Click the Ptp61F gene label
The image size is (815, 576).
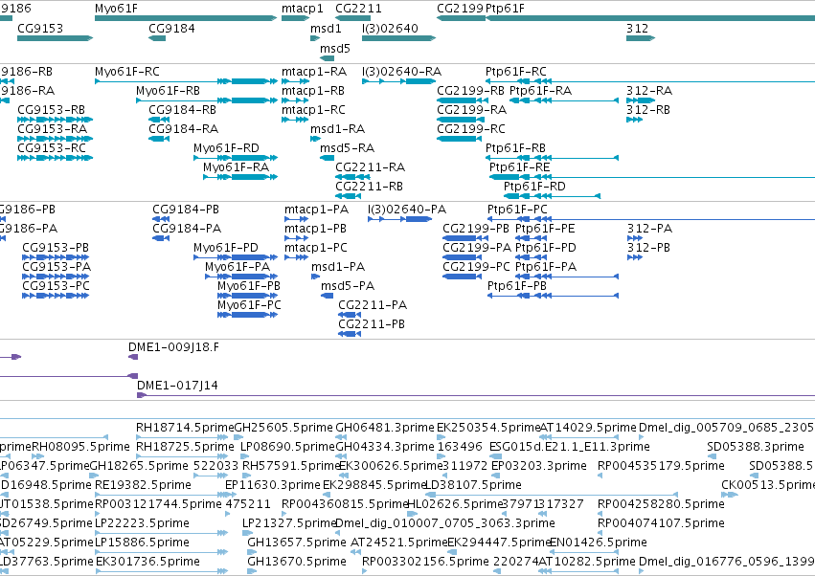(x=505, y=9)
